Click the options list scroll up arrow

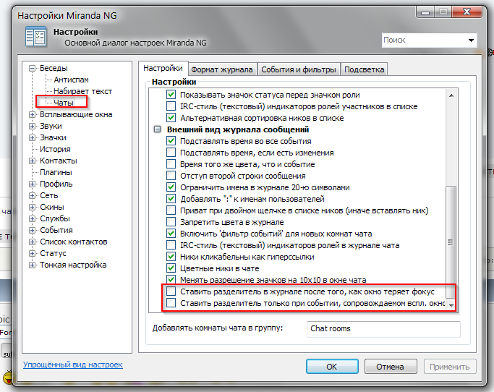point(451,95)
